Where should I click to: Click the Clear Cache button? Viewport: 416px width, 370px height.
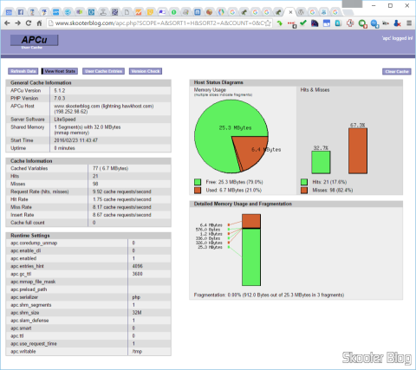pyautogui.click(x=397, y=72)
